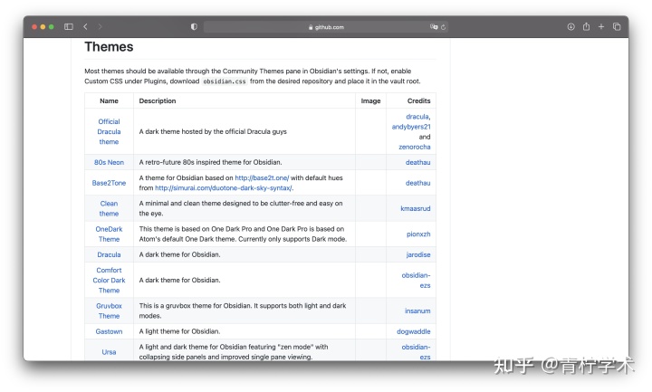Viewport: 652px width, 392px height.
Task: Open the pionxzh credit link
Action: [x=418, y=234]
